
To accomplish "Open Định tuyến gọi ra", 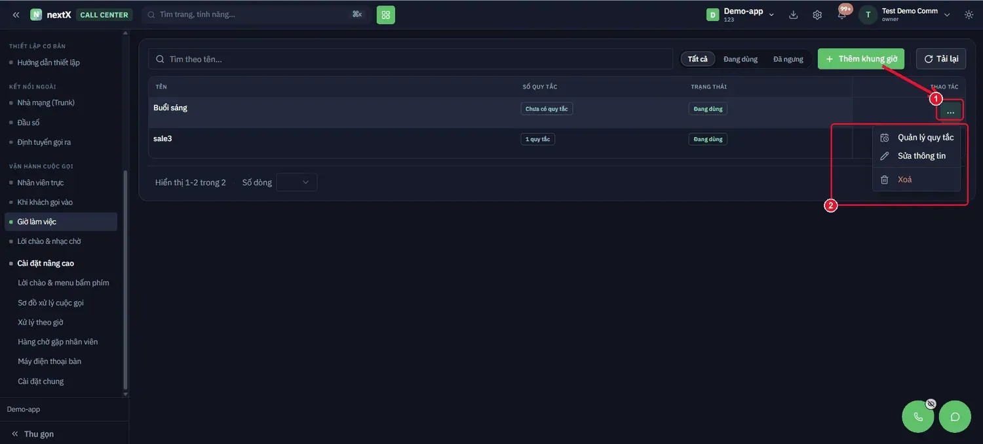I will [44, 142].
